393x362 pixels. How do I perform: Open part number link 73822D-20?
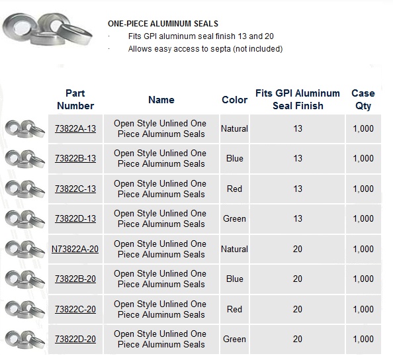tap(75, 339)
